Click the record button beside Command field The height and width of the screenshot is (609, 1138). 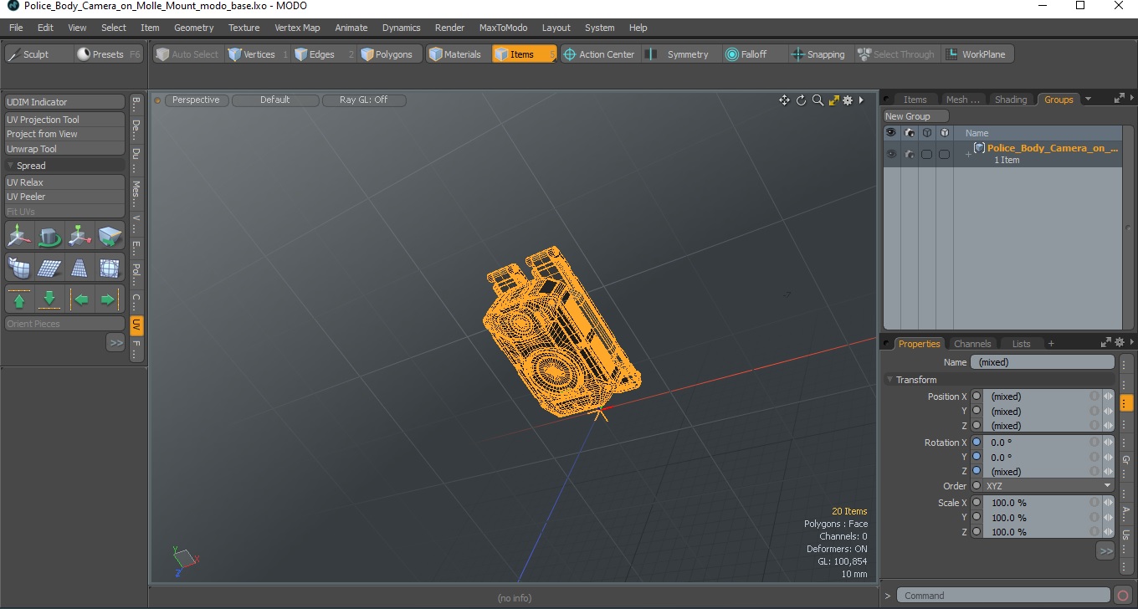click(1123, 596)
